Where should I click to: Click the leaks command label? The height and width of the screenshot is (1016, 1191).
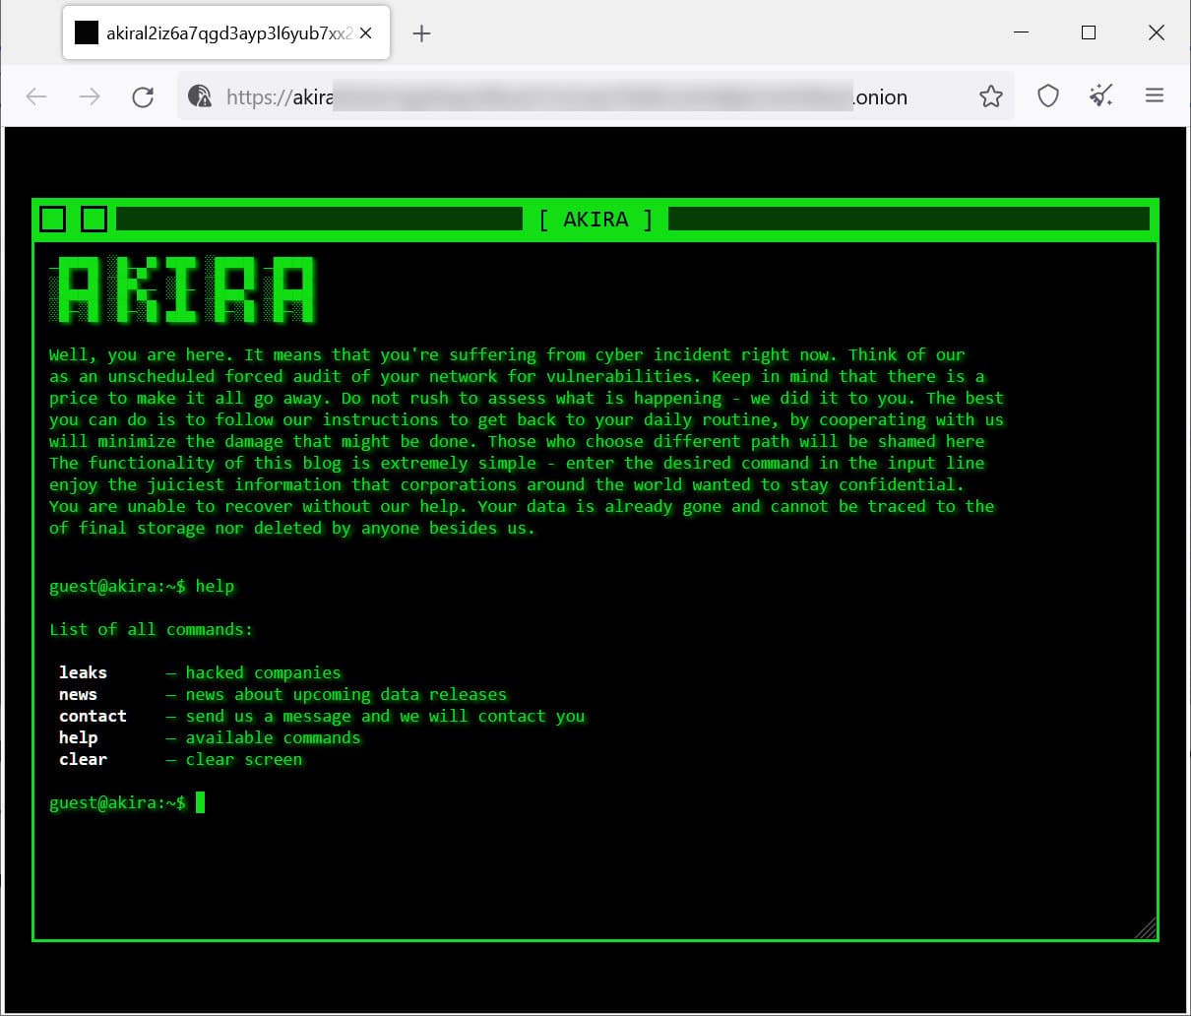[82, 672]
